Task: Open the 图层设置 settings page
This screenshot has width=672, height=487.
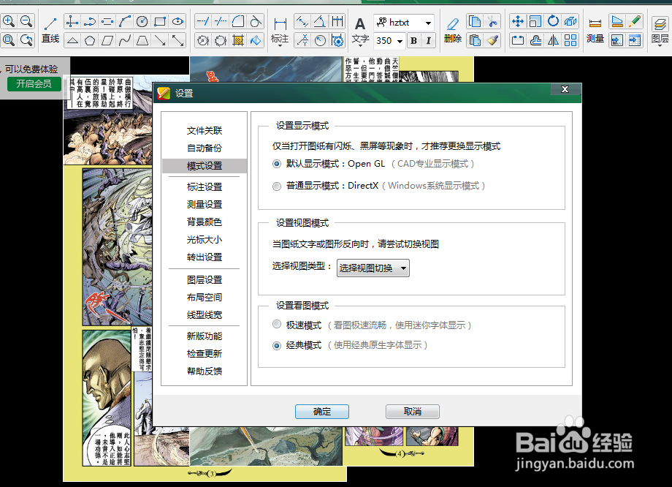Action: coord(205,280)
